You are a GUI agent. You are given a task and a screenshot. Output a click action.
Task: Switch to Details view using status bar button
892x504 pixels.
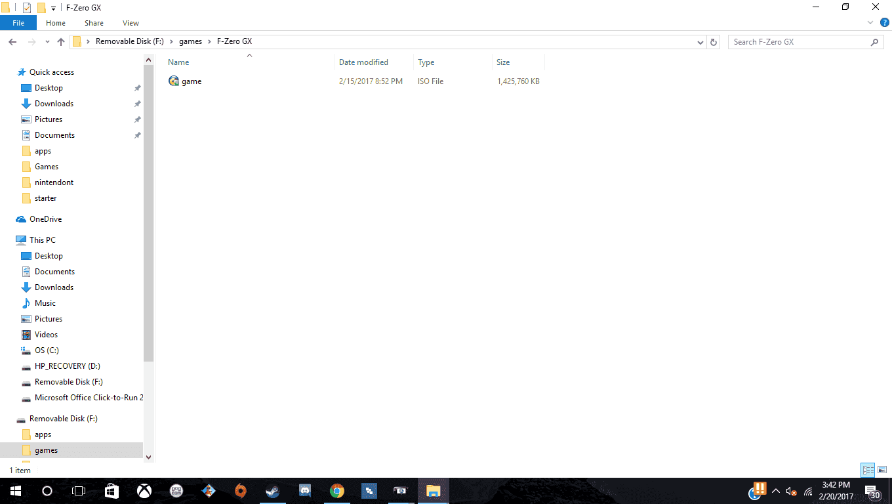click(868, 470)
